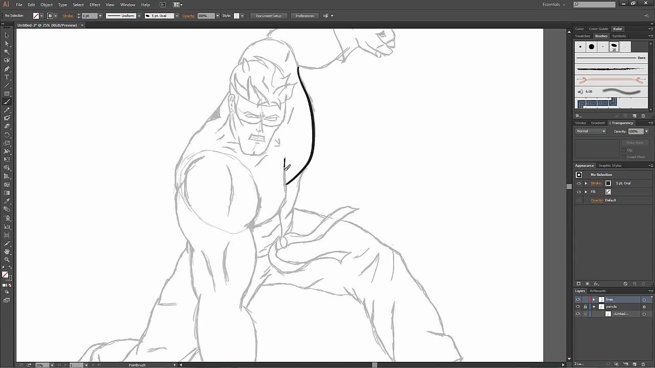Collapse the 'pencils' layer triangle

594,307
